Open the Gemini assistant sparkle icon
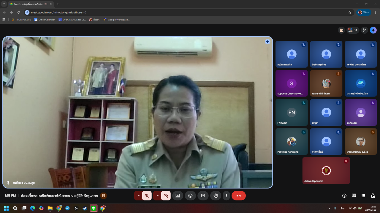The image size is (380, 213). click(x=373, y=30)
